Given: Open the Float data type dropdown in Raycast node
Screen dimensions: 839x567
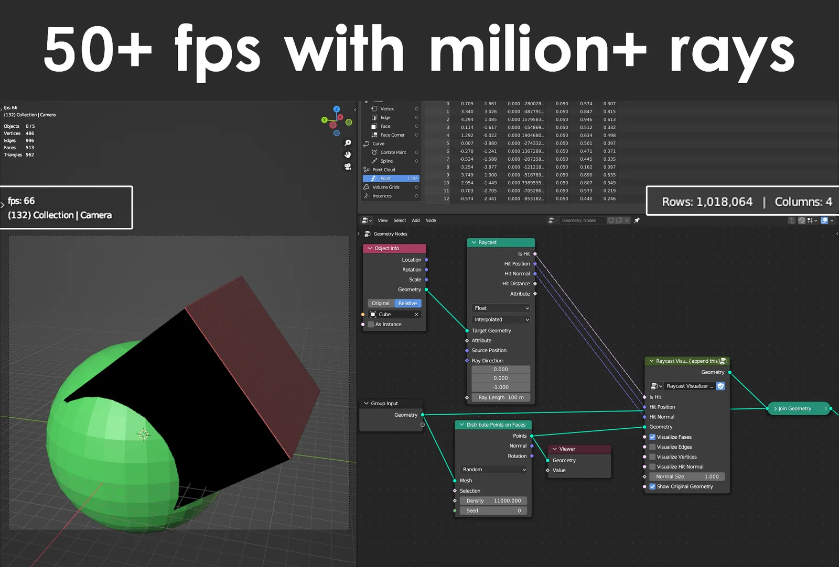Looking at the screenshot, I should [x=501, y=308].
